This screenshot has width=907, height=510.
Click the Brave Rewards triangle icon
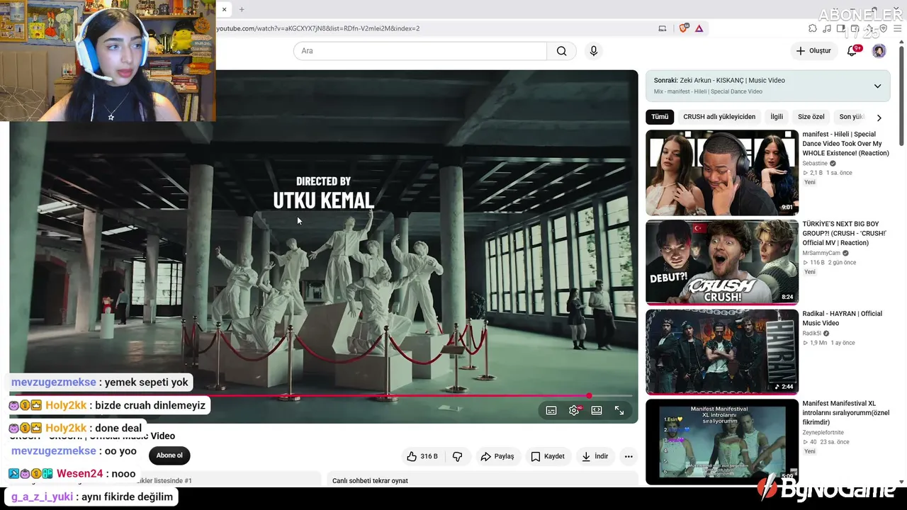point(699,28)
